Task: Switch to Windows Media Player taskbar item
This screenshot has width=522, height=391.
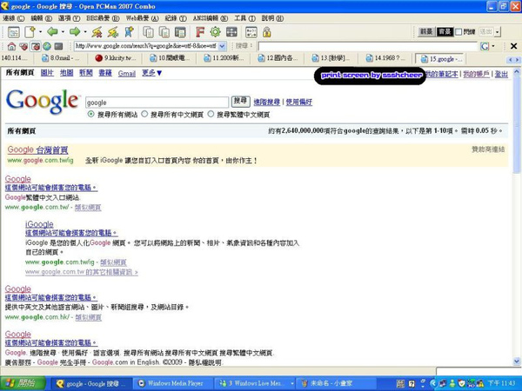Action: pos(171,383)
